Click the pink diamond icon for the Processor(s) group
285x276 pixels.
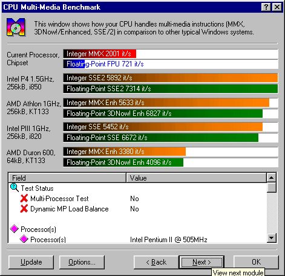tap(15, 229)
